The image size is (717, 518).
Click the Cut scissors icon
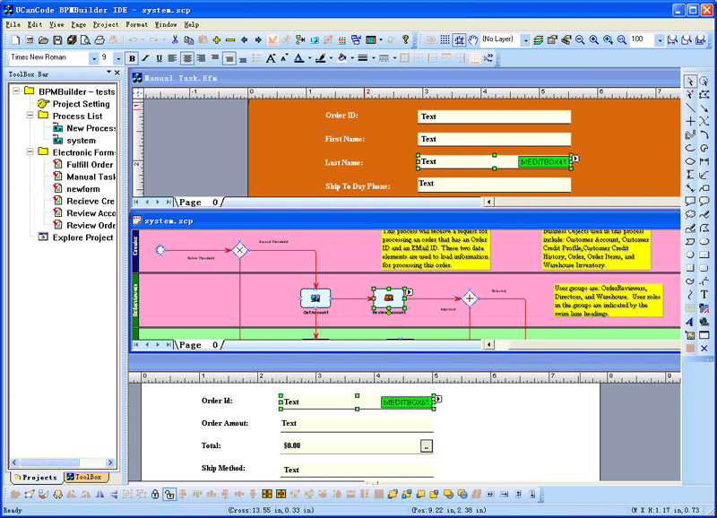click(175, 40)
